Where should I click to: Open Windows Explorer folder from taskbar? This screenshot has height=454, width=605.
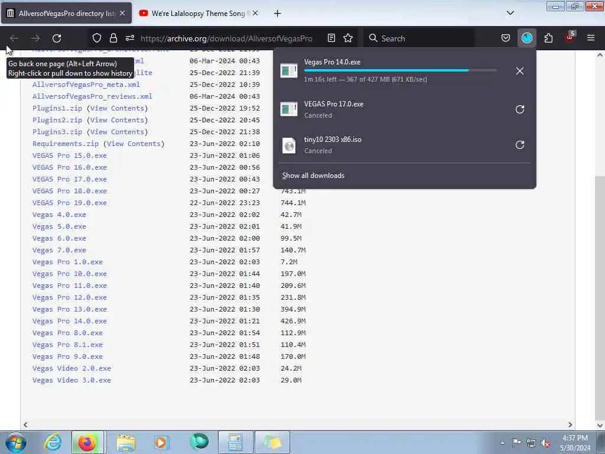click(126, 442)
